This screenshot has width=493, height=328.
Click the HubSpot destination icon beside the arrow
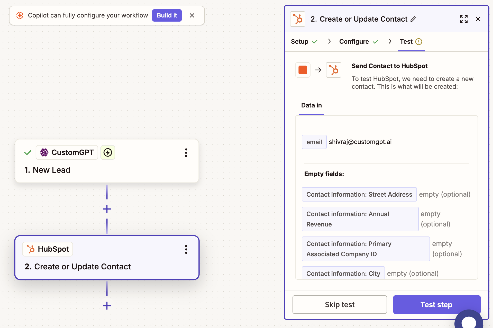334,70
